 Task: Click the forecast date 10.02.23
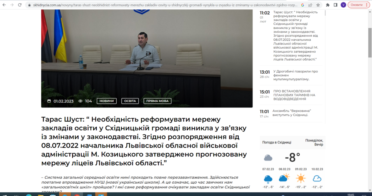pos(317,169)
